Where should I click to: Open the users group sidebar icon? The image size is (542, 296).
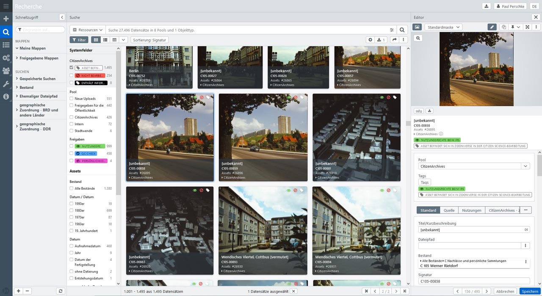click(6, 71)
